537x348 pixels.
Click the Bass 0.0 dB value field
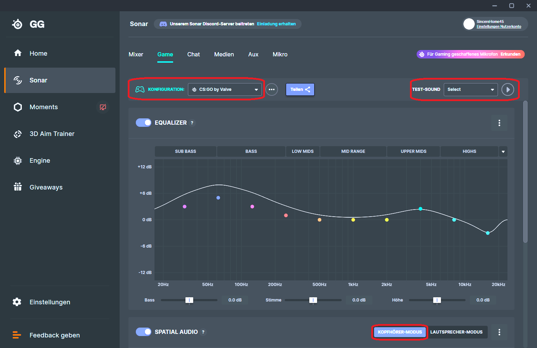(235, 300)
